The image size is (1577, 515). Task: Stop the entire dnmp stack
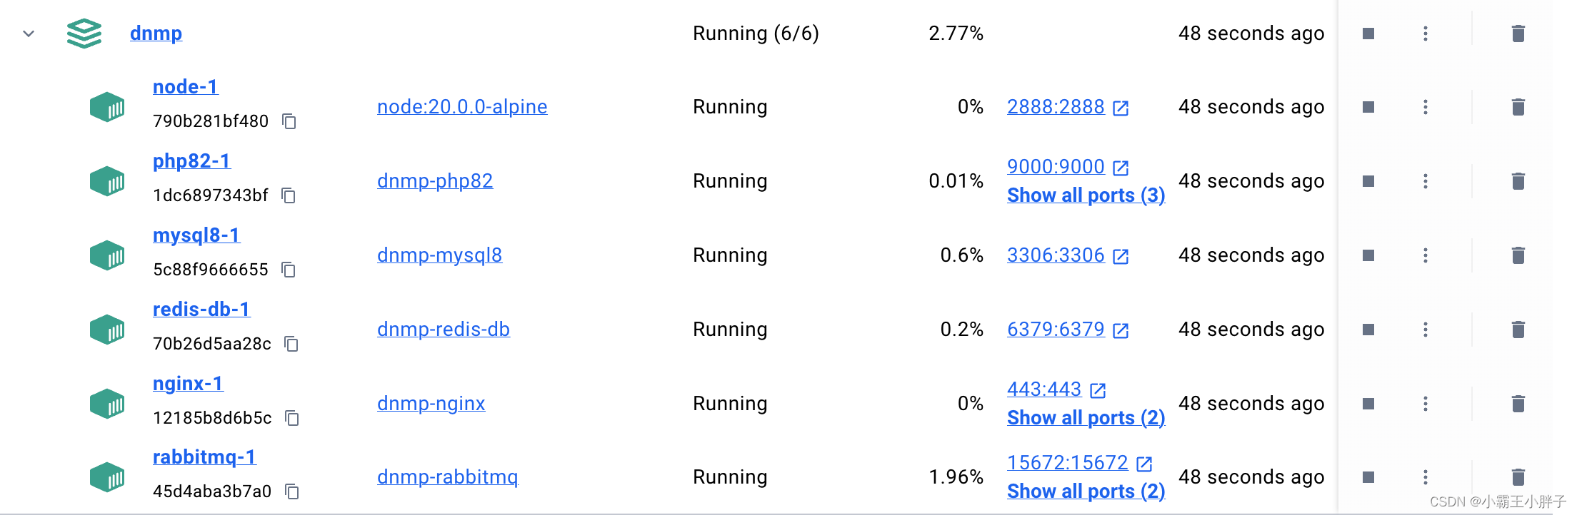tap(1368, 33)
